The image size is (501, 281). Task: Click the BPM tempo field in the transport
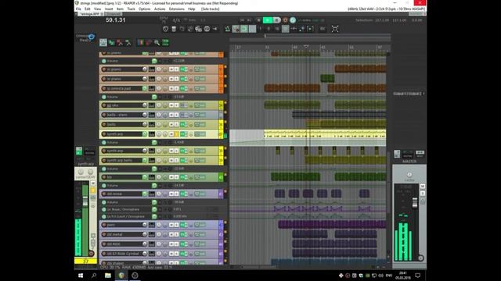[x=164, y=20]
